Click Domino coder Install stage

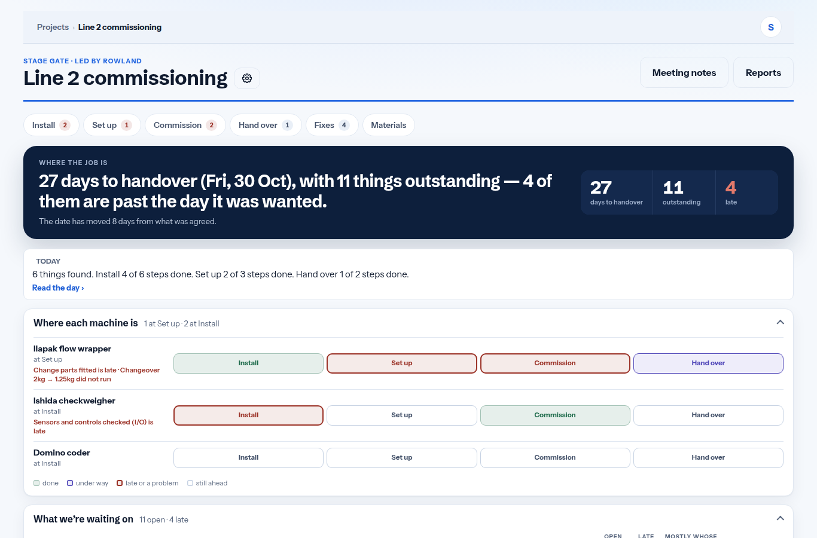coord(248,458)
